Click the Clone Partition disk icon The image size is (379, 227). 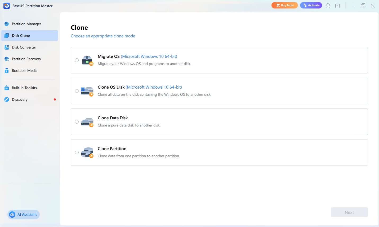(87, 153)
